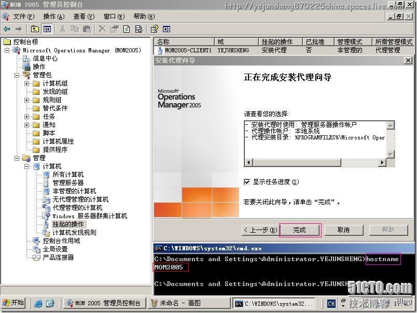Screen dimensions: 417x313
Task: Collapse the 管理 tree node
Action: 17,158
